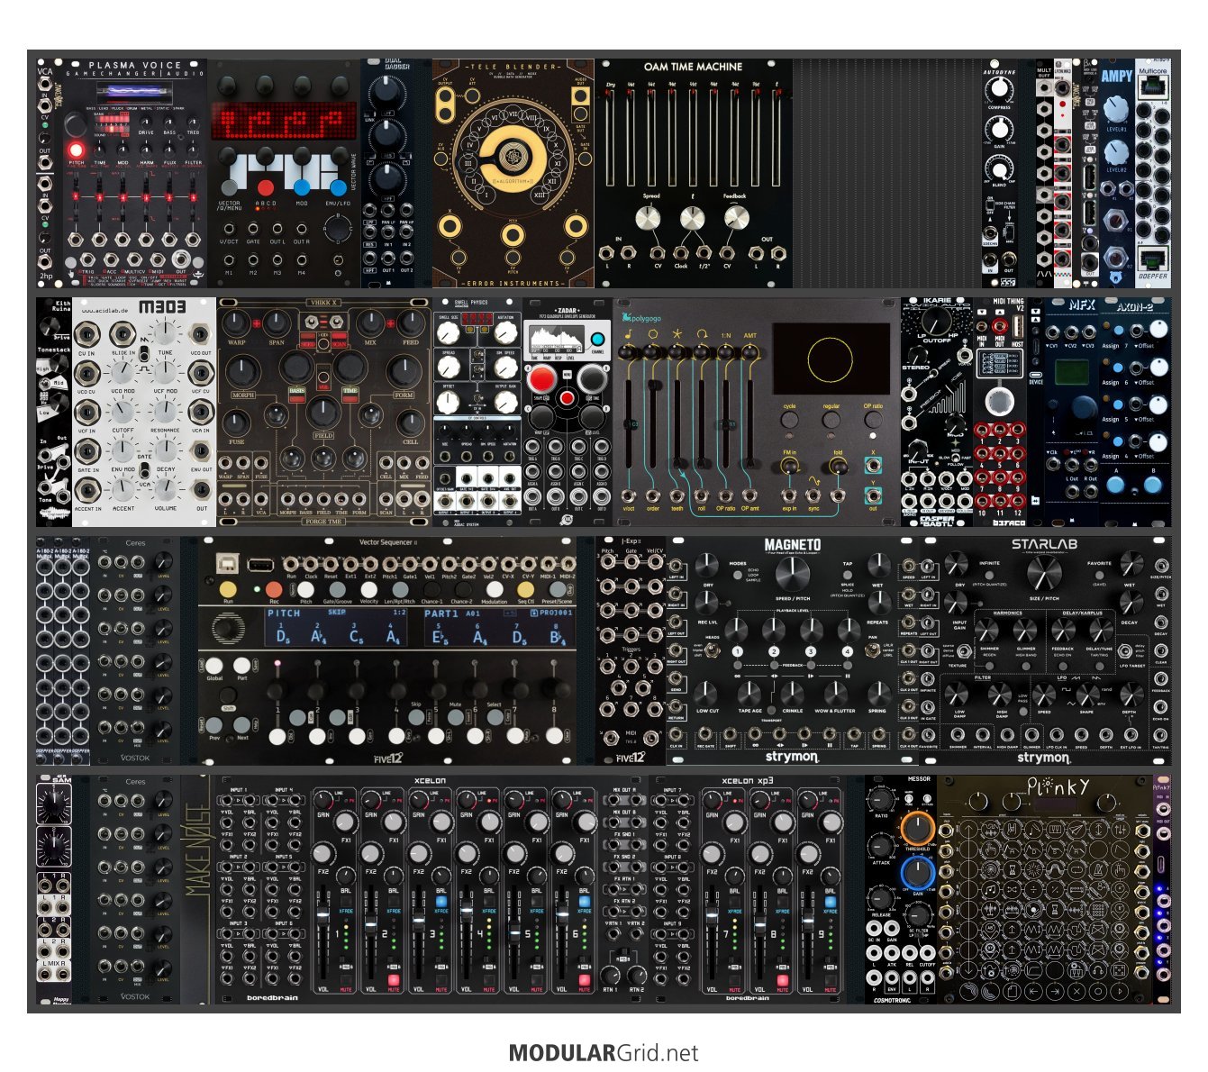Toggle Xcelon xp3 channel 8 Mute button
The image size is (1208, 1072).
point(782,980)
